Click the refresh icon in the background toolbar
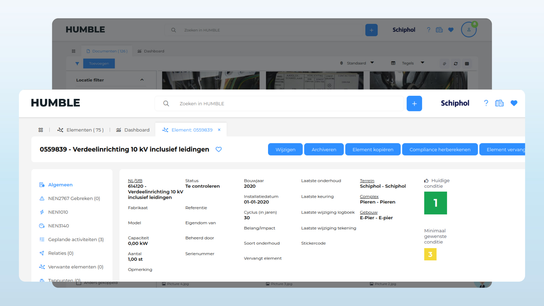This screenshot has height=306, width=544. tap(456, 63)
